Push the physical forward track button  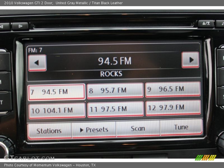coord(20,26)
